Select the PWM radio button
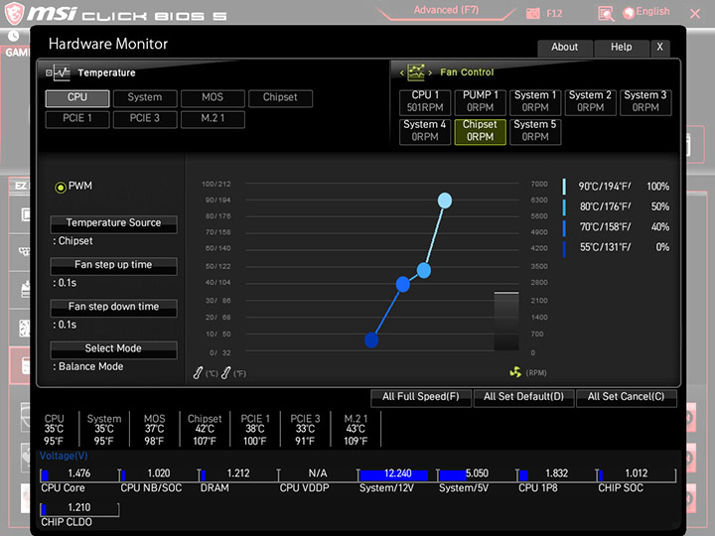This screenshot has height=536, width=715. pyautogui.click(x=61, y=187)
